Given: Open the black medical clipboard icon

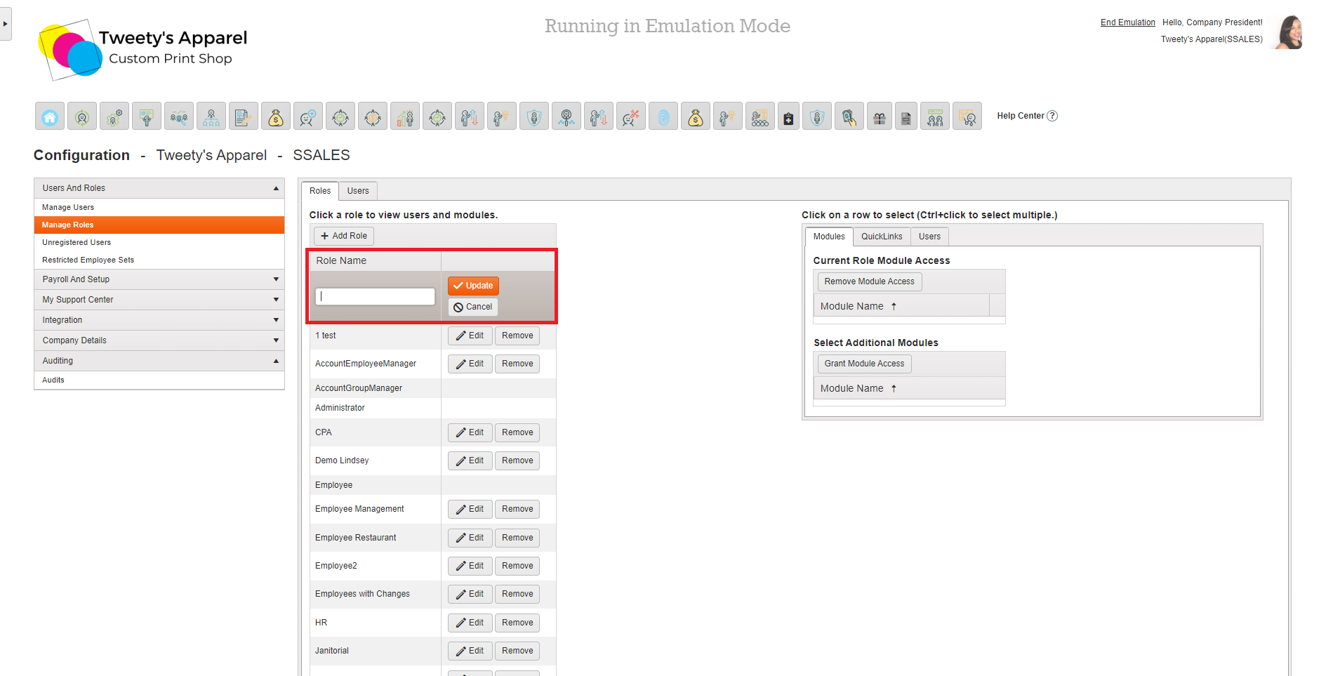Looking at the screenshot, I should click(x=788, y=117).
